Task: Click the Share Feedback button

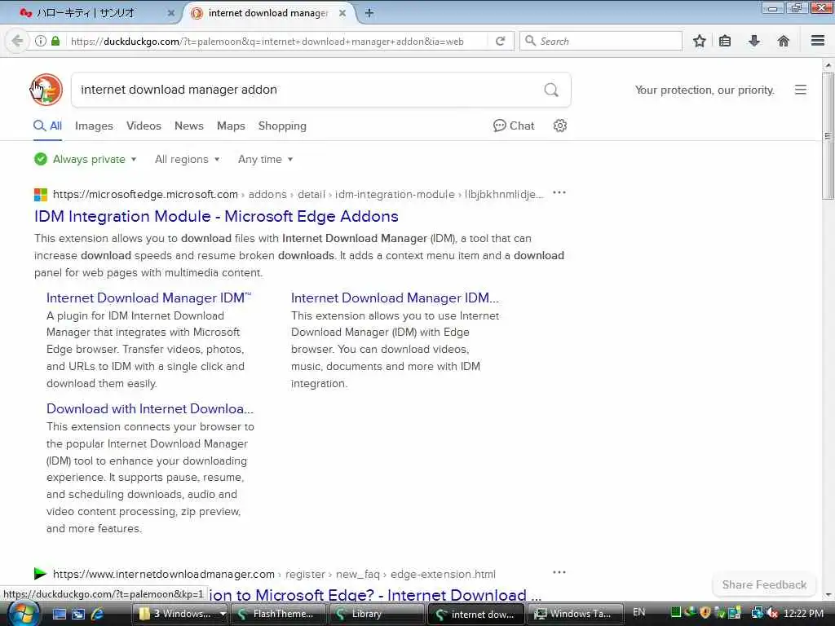Action: [x=764, y=585]
